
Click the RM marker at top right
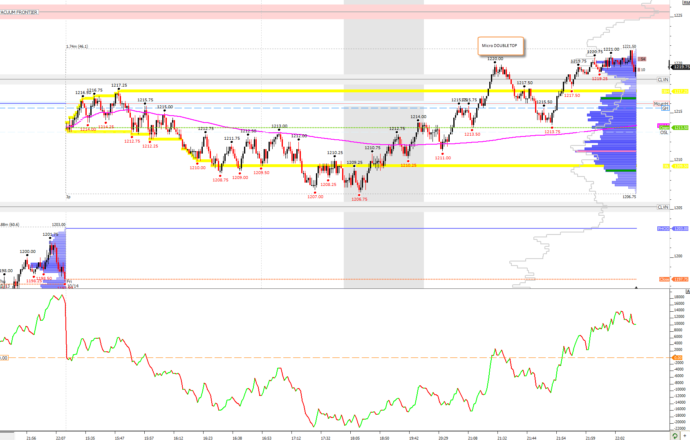click(686, 3)
